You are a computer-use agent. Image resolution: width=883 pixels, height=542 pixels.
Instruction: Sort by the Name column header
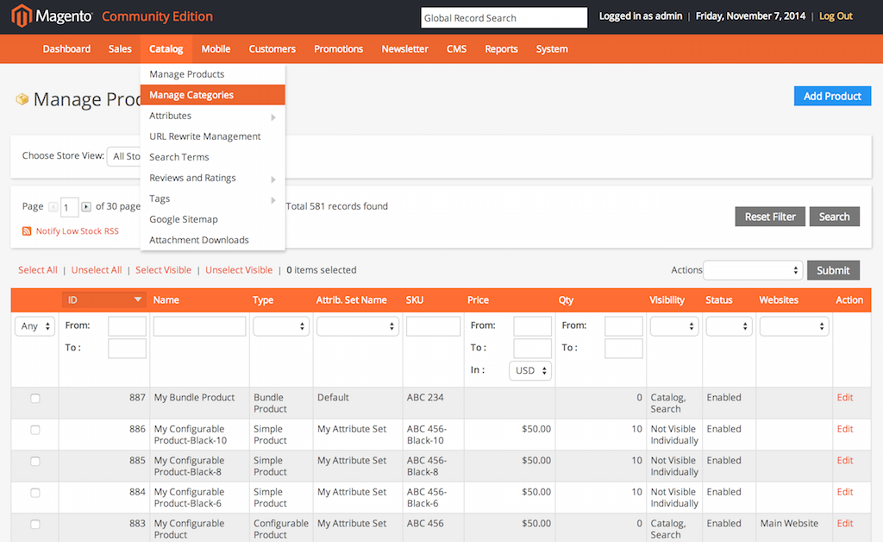(166, 300)
